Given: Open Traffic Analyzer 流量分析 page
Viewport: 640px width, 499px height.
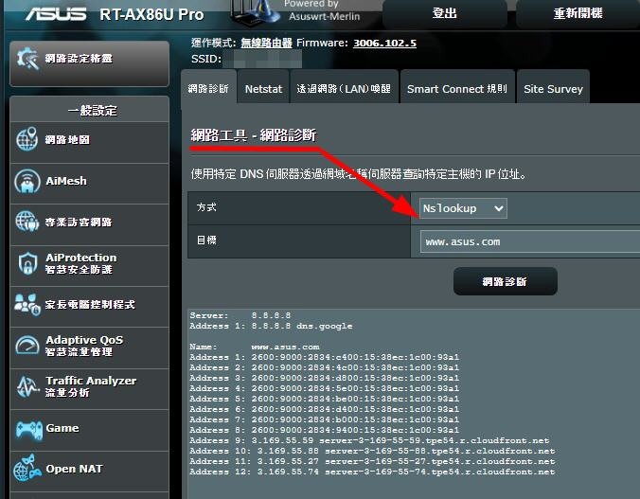Looking at the screenshot, I should pyautogui.click(x=89, y=389).
